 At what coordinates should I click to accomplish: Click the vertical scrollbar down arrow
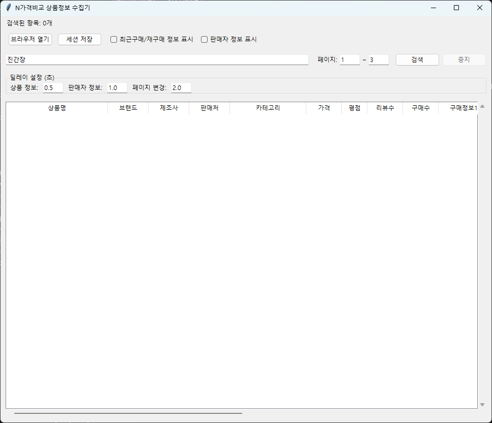pyautogui.click(x=482, y=405)
